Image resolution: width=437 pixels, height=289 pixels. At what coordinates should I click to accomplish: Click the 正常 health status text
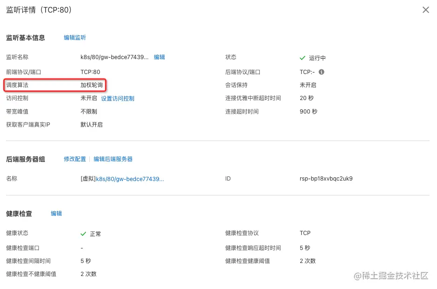(95, 234)
